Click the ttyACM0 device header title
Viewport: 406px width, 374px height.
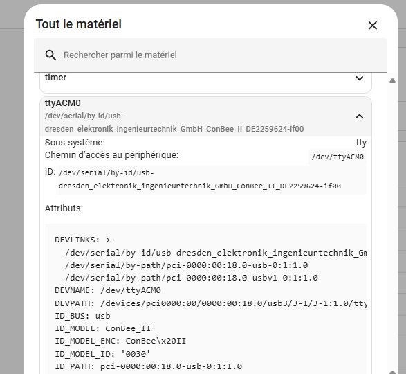tap(63, 103)
